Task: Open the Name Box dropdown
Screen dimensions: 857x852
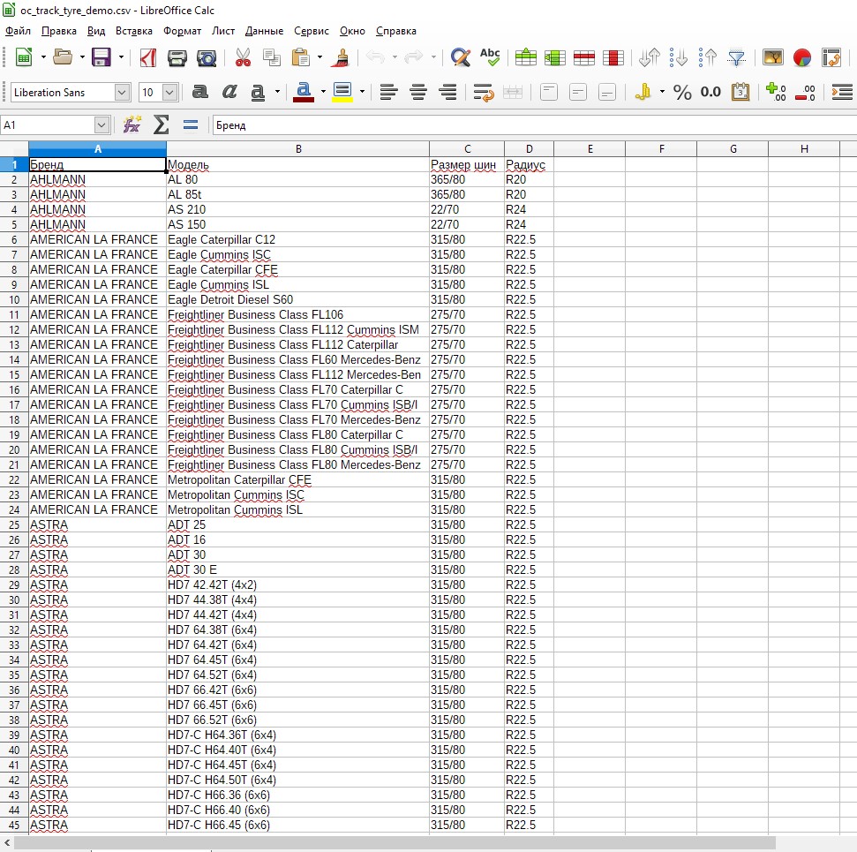Action: point(101,125)
